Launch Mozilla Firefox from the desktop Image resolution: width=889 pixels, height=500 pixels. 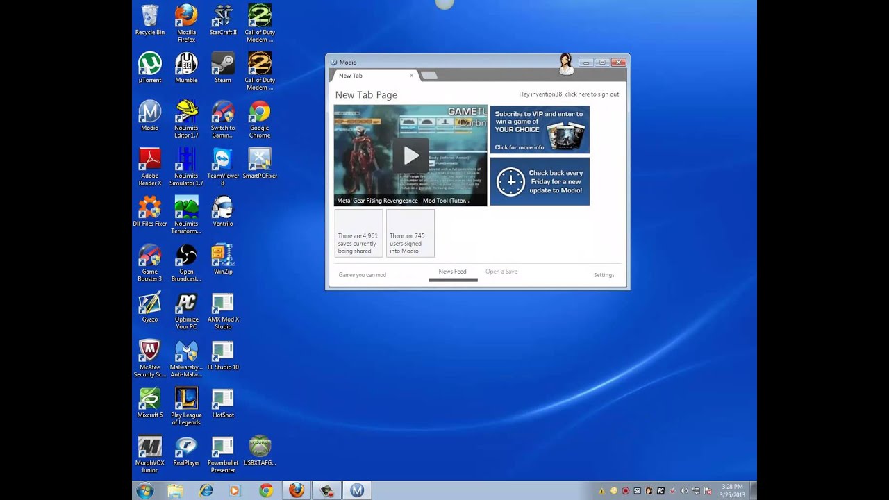click(186, 24)
